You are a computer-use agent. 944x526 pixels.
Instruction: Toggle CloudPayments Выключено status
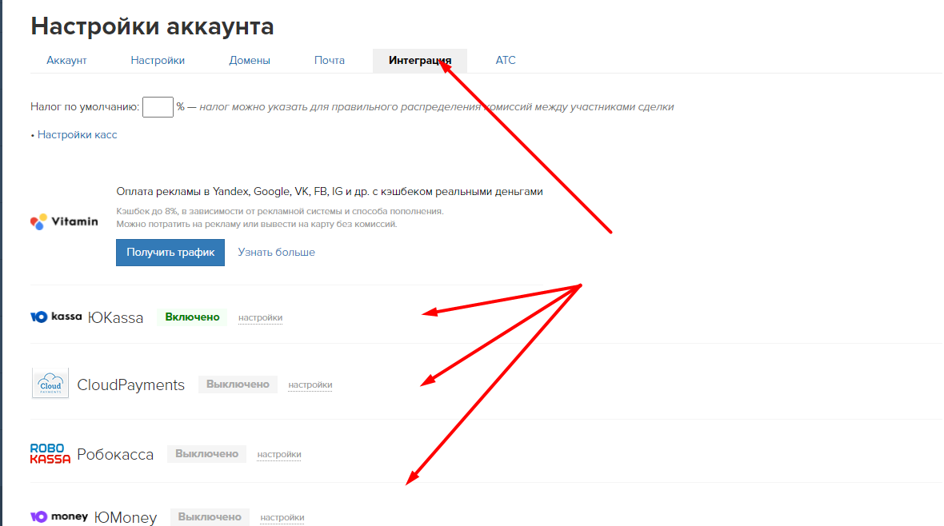pos(238,384)
